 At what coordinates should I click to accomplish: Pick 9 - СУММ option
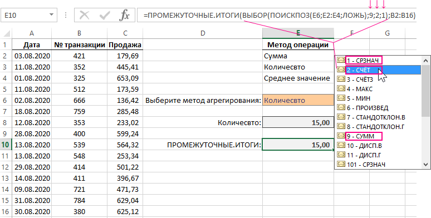pyautogui.click(x=360, y=136)
